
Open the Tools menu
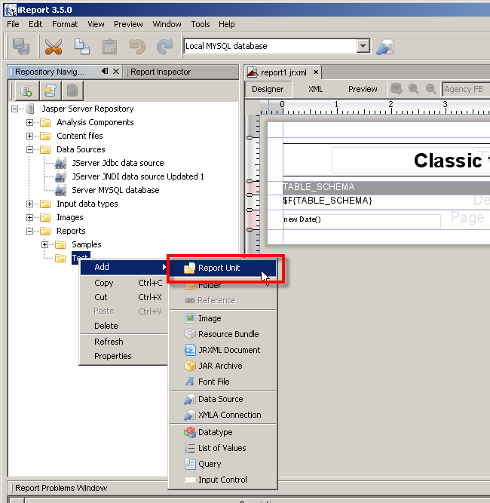201,24
